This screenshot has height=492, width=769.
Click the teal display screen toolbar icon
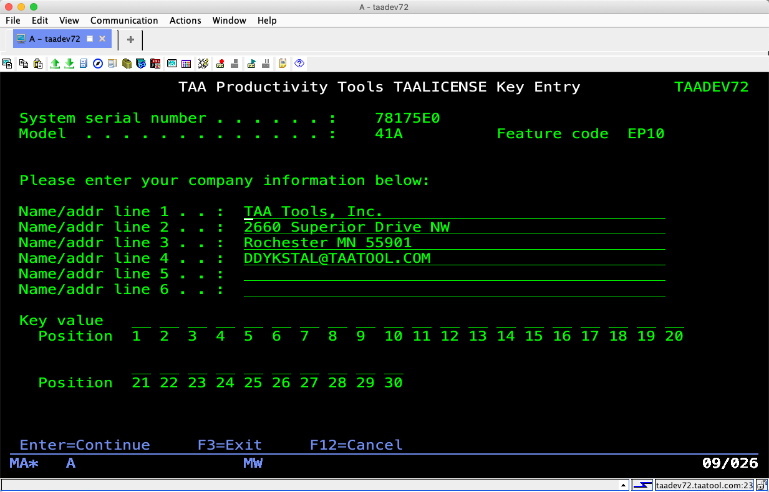pyautogui.click(x=172, y=64)
